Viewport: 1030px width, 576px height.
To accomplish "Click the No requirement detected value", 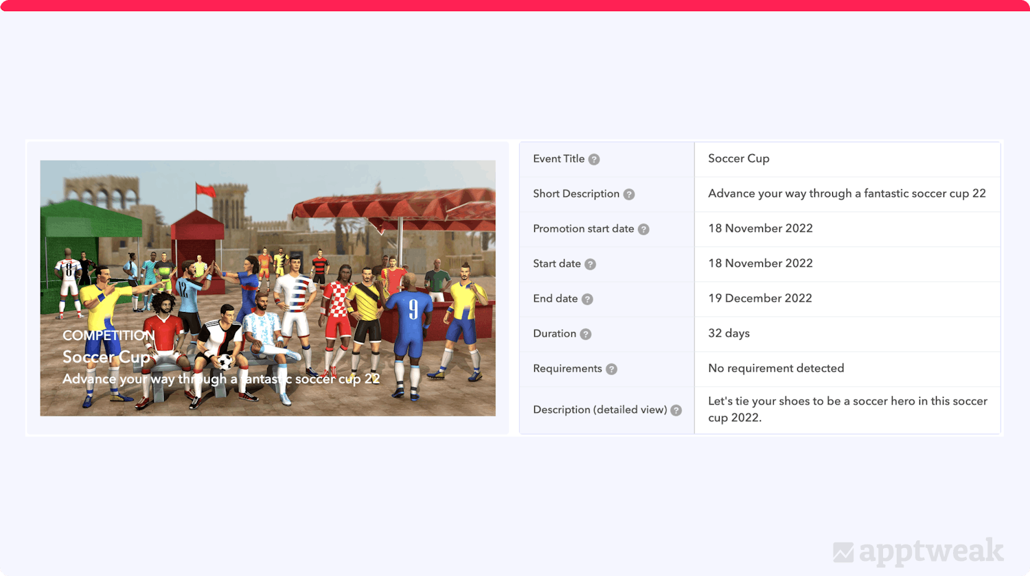I will coord(776,368).
